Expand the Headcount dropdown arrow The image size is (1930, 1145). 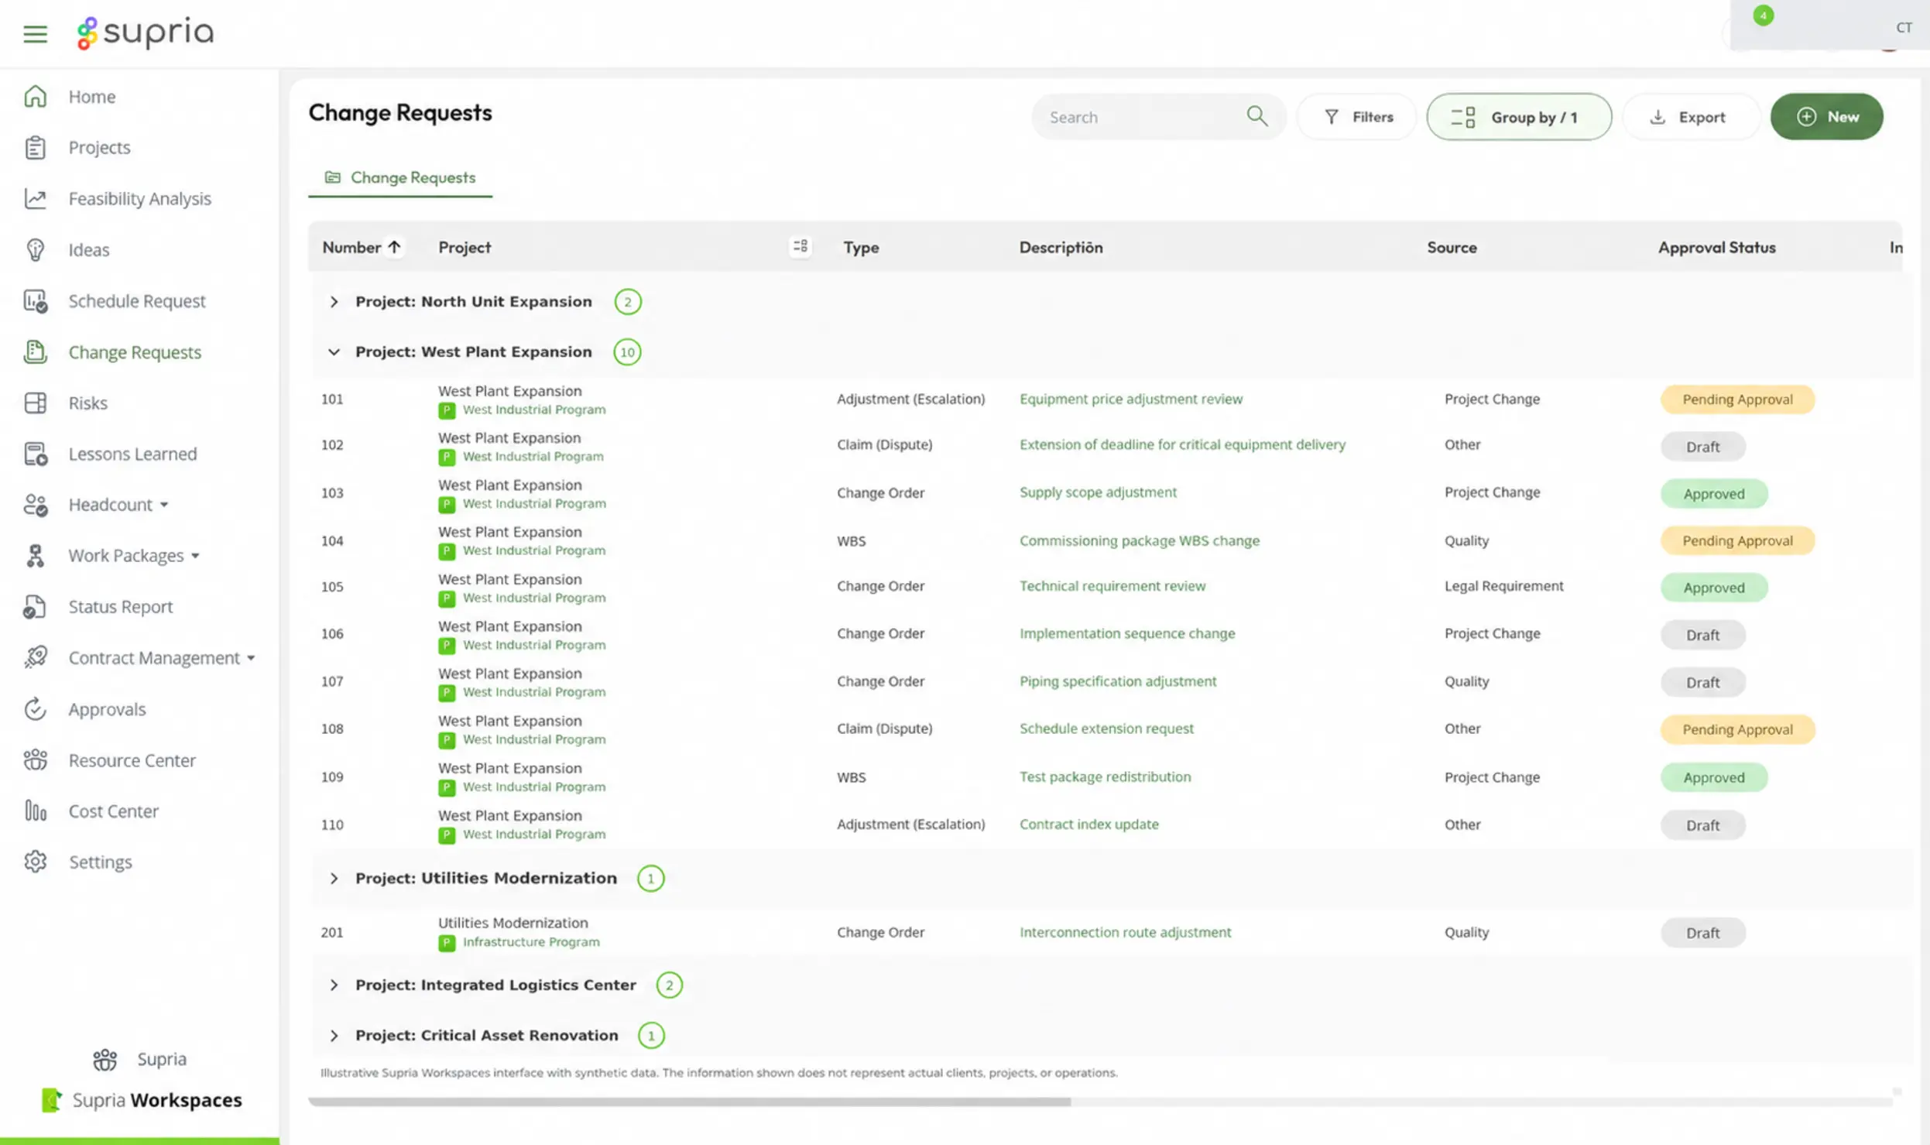point(164,505)
